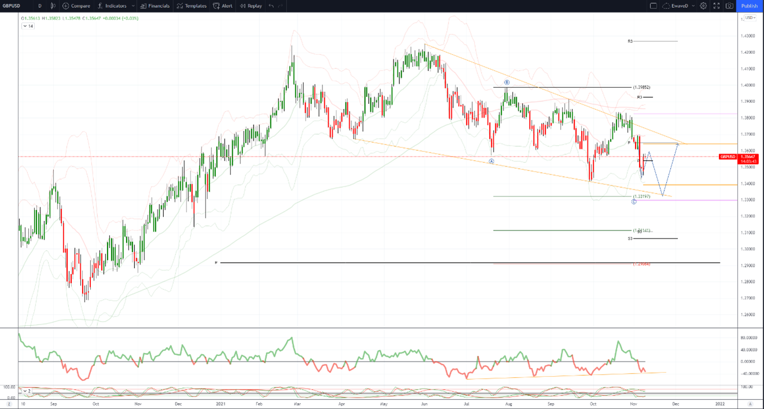The width and height of the screenshot is (764, 409).
Task: Toggle auto scale with the A button
Action: [750, 404]
